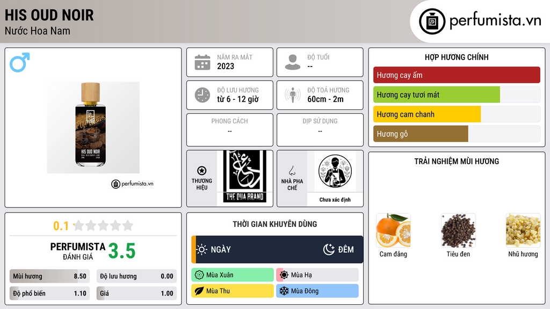Click the calendar icon beside Năm ra mắt
This screenshot has width=550, height=309.
click(202, 62)
